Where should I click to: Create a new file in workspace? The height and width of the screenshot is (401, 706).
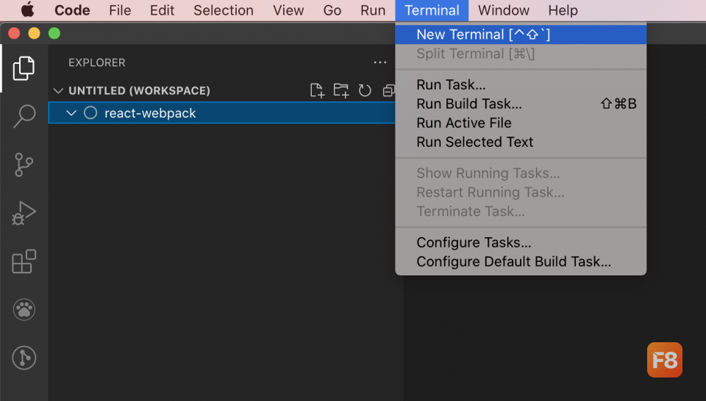pos(318,90)
